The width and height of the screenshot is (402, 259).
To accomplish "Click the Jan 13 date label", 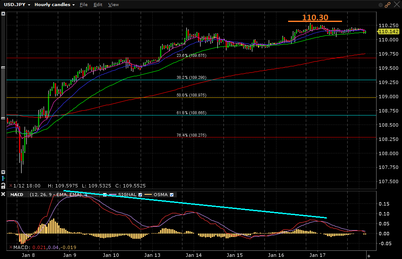I will (x=152, y=255).
